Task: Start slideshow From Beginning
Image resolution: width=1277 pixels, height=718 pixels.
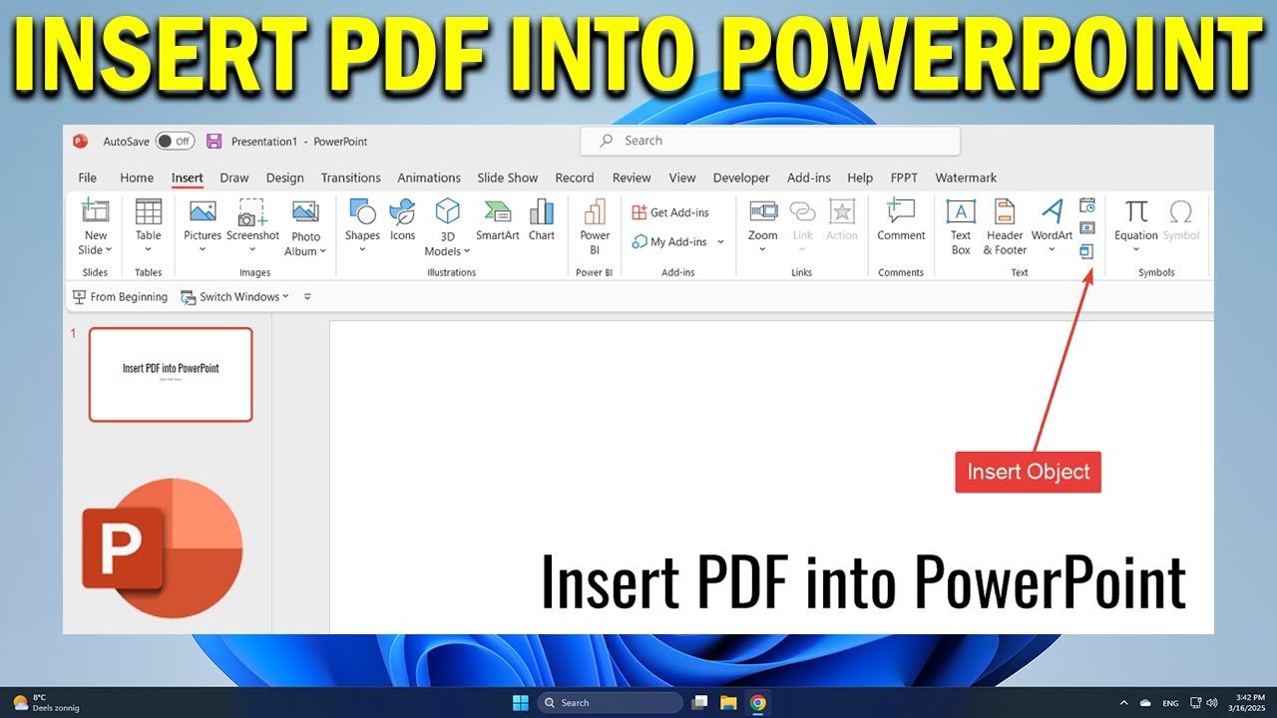Action: (x=120, y=297)
